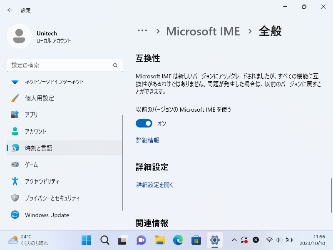Click the black X tray icon
Viewport: 333px width, 250px height.
(x=256, y=240)
